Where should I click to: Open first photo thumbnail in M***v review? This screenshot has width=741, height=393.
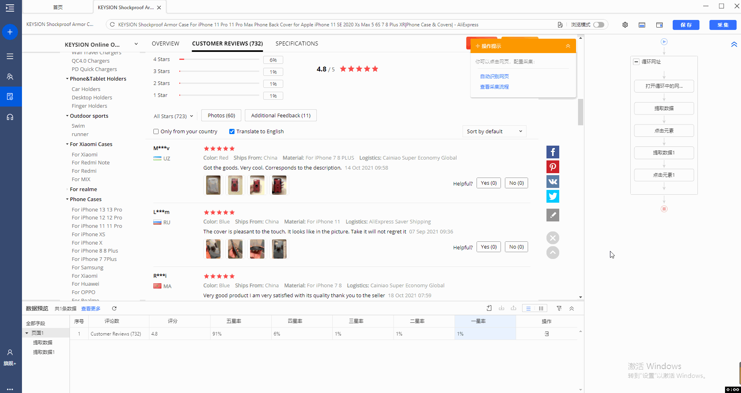(x=213, y=185)
